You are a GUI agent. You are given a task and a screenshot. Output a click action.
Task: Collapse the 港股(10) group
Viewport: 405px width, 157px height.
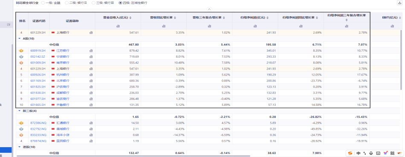(x=19, y=147)
